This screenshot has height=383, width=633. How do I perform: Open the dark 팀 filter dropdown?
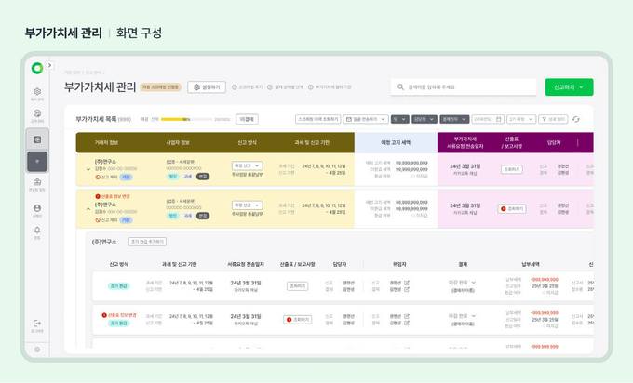[399, 119]
